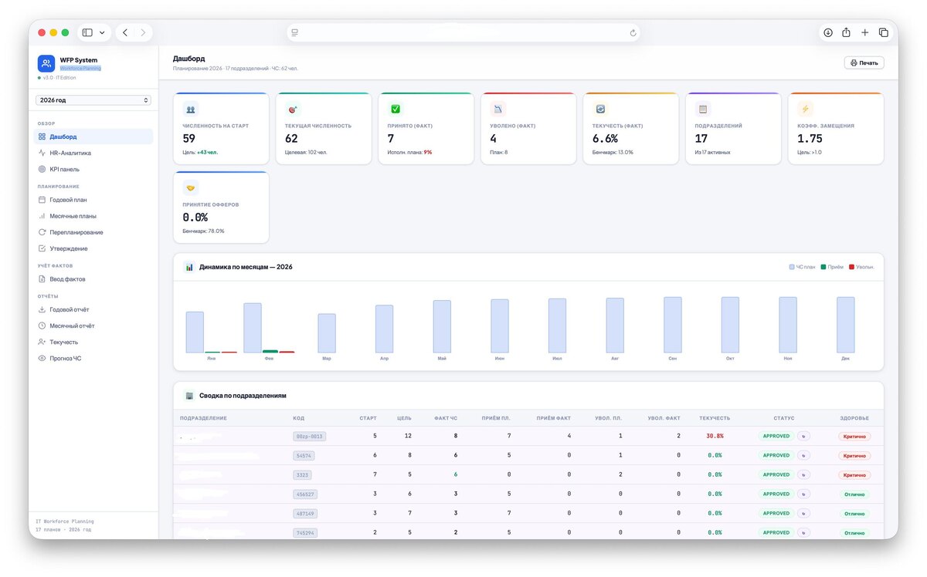The image size is (927, 577).
Task: Open the Safari downloads icon
Action: click(828, 32)
